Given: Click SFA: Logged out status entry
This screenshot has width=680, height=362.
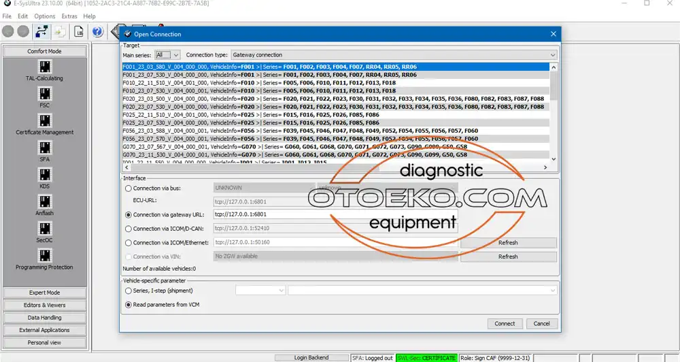Looking at the screenshot, I should pyautogui.click(x=373, y=358).
